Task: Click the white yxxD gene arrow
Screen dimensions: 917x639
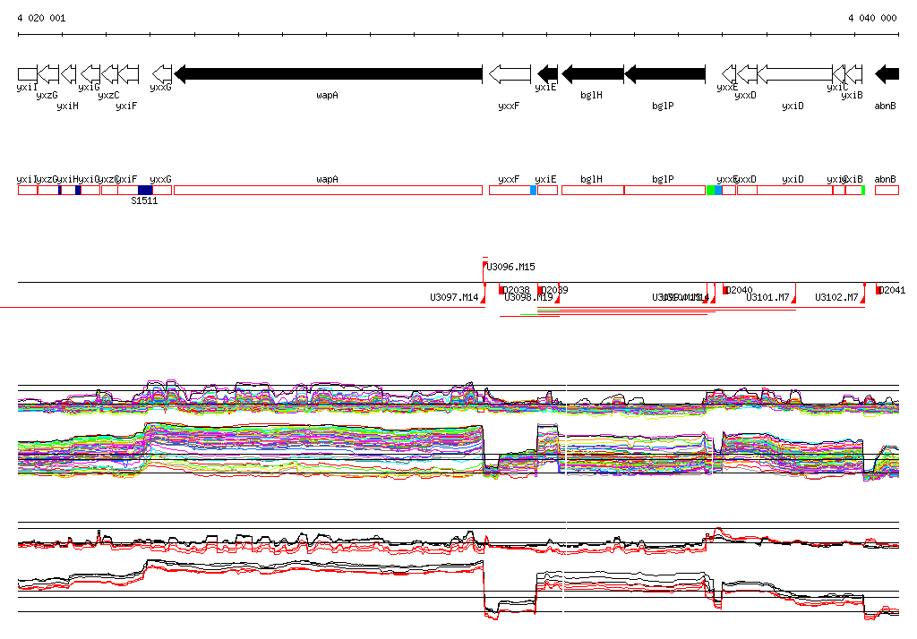Action: 747,74
